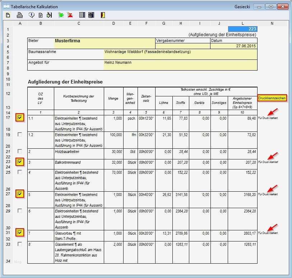Screen dimensions: 292x278
Task: Check print mark for position 4
Action: tap(20, 172)
